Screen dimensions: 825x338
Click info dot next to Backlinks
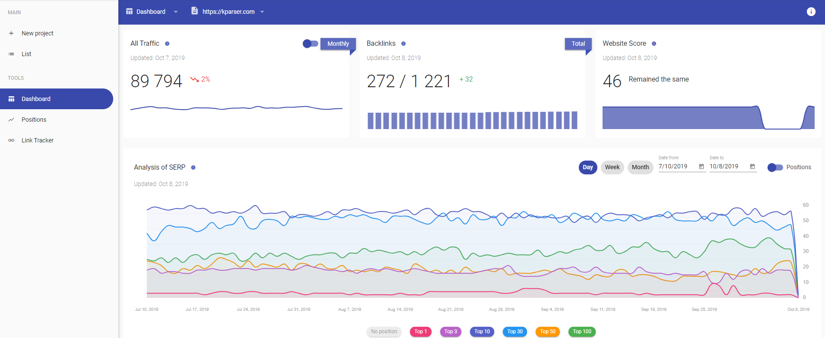403,44
